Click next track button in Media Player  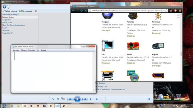click(x=84, y=99)
